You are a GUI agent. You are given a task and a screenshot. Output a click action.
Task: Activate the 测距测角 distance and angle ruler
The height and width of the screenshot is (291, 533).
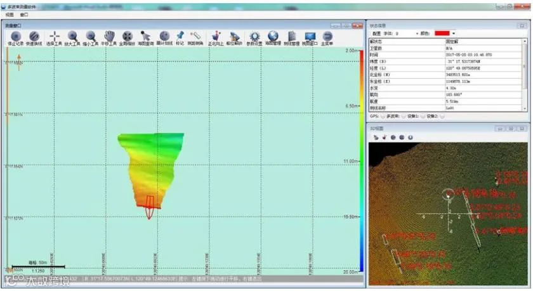tap(195, 36)
